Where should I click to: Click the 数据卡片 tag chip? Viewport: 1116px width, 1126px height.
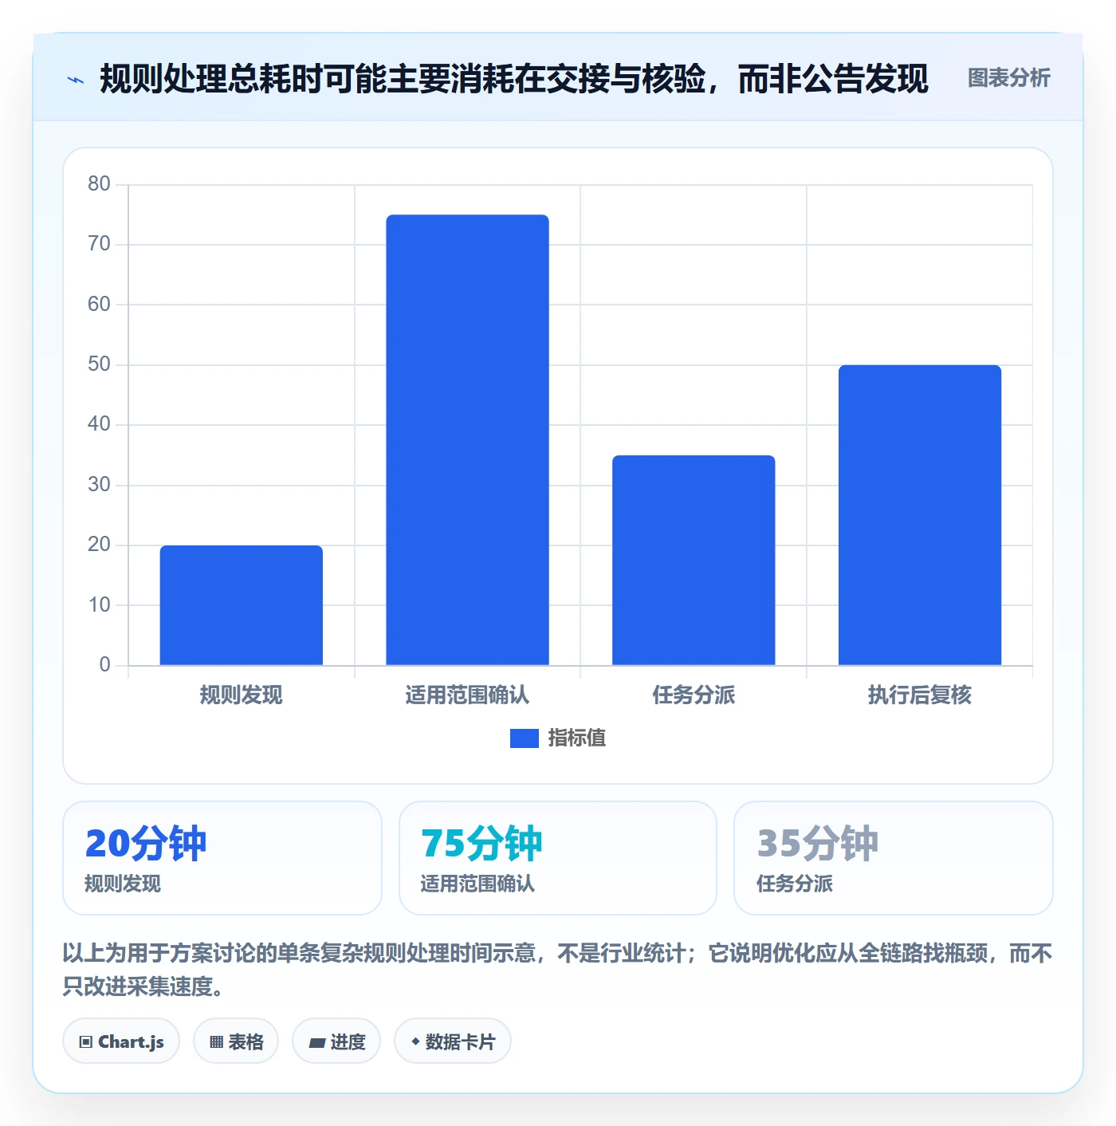(x=453, y=1041)
